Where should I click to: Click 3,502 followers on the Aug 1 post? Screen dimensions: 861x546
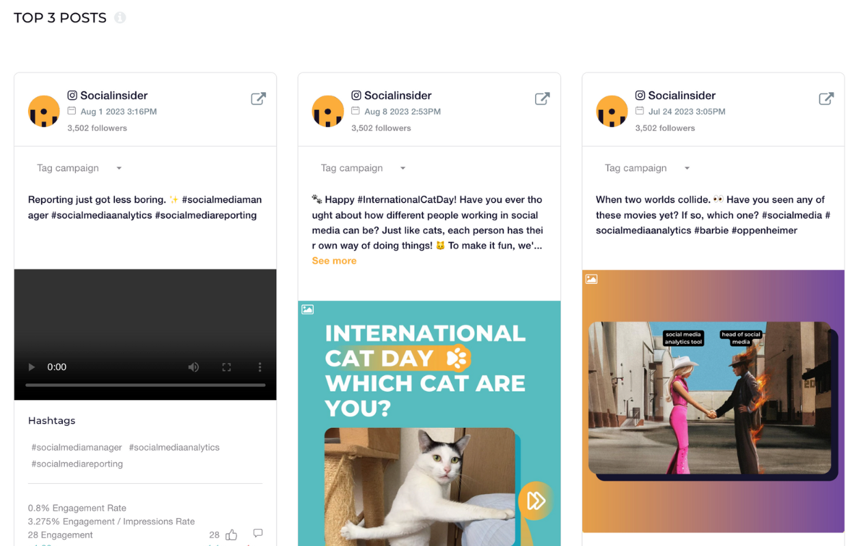coord(97,128)
